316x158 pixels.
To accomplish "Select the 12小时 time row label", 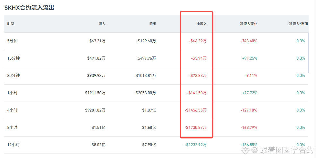I will coord(13,145).
